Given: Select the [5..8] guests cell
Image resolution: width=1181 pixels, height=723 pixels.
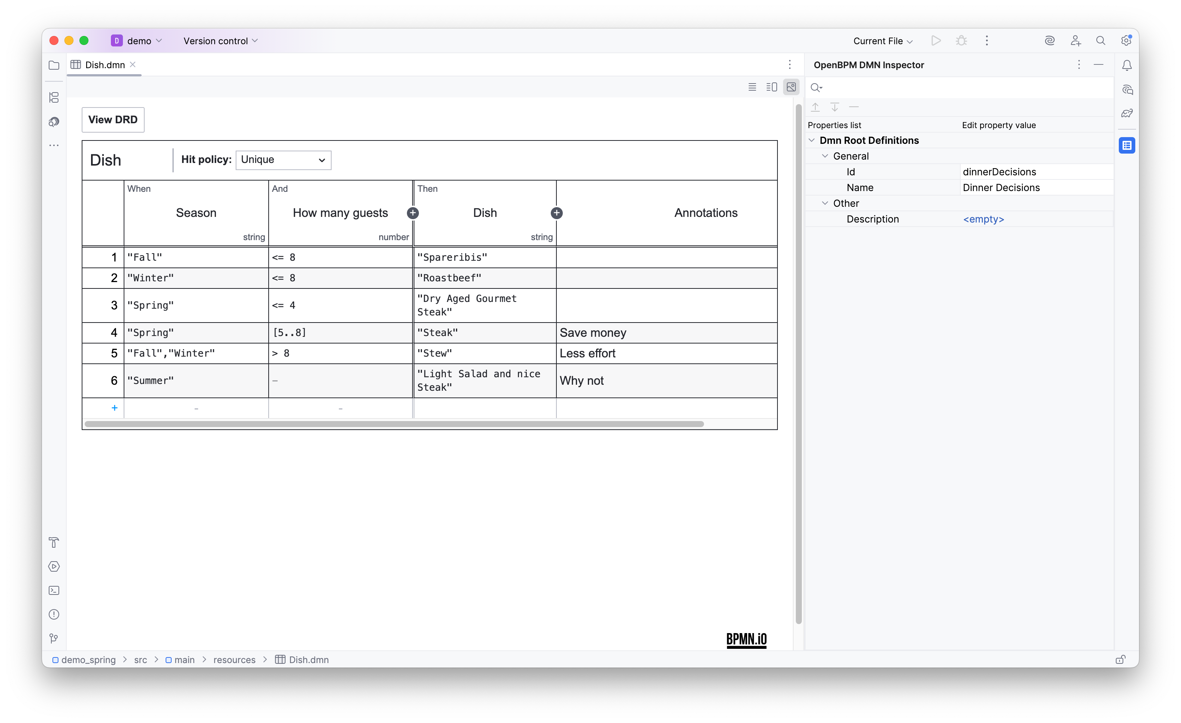Looking at the screenshot, I should [x=340, y=333].
